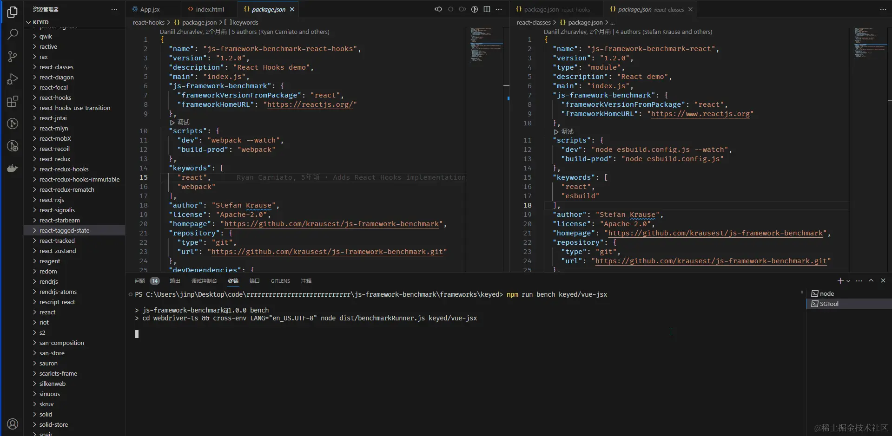Select the package.json react-hooks tab in right group
This screenshot has width=892, height=436.
557,9
